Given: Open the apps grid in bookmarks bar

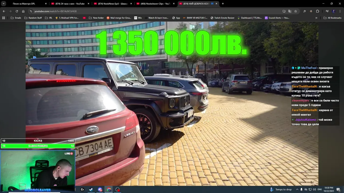Looking at the screenshot, I should tap(3, 18).
